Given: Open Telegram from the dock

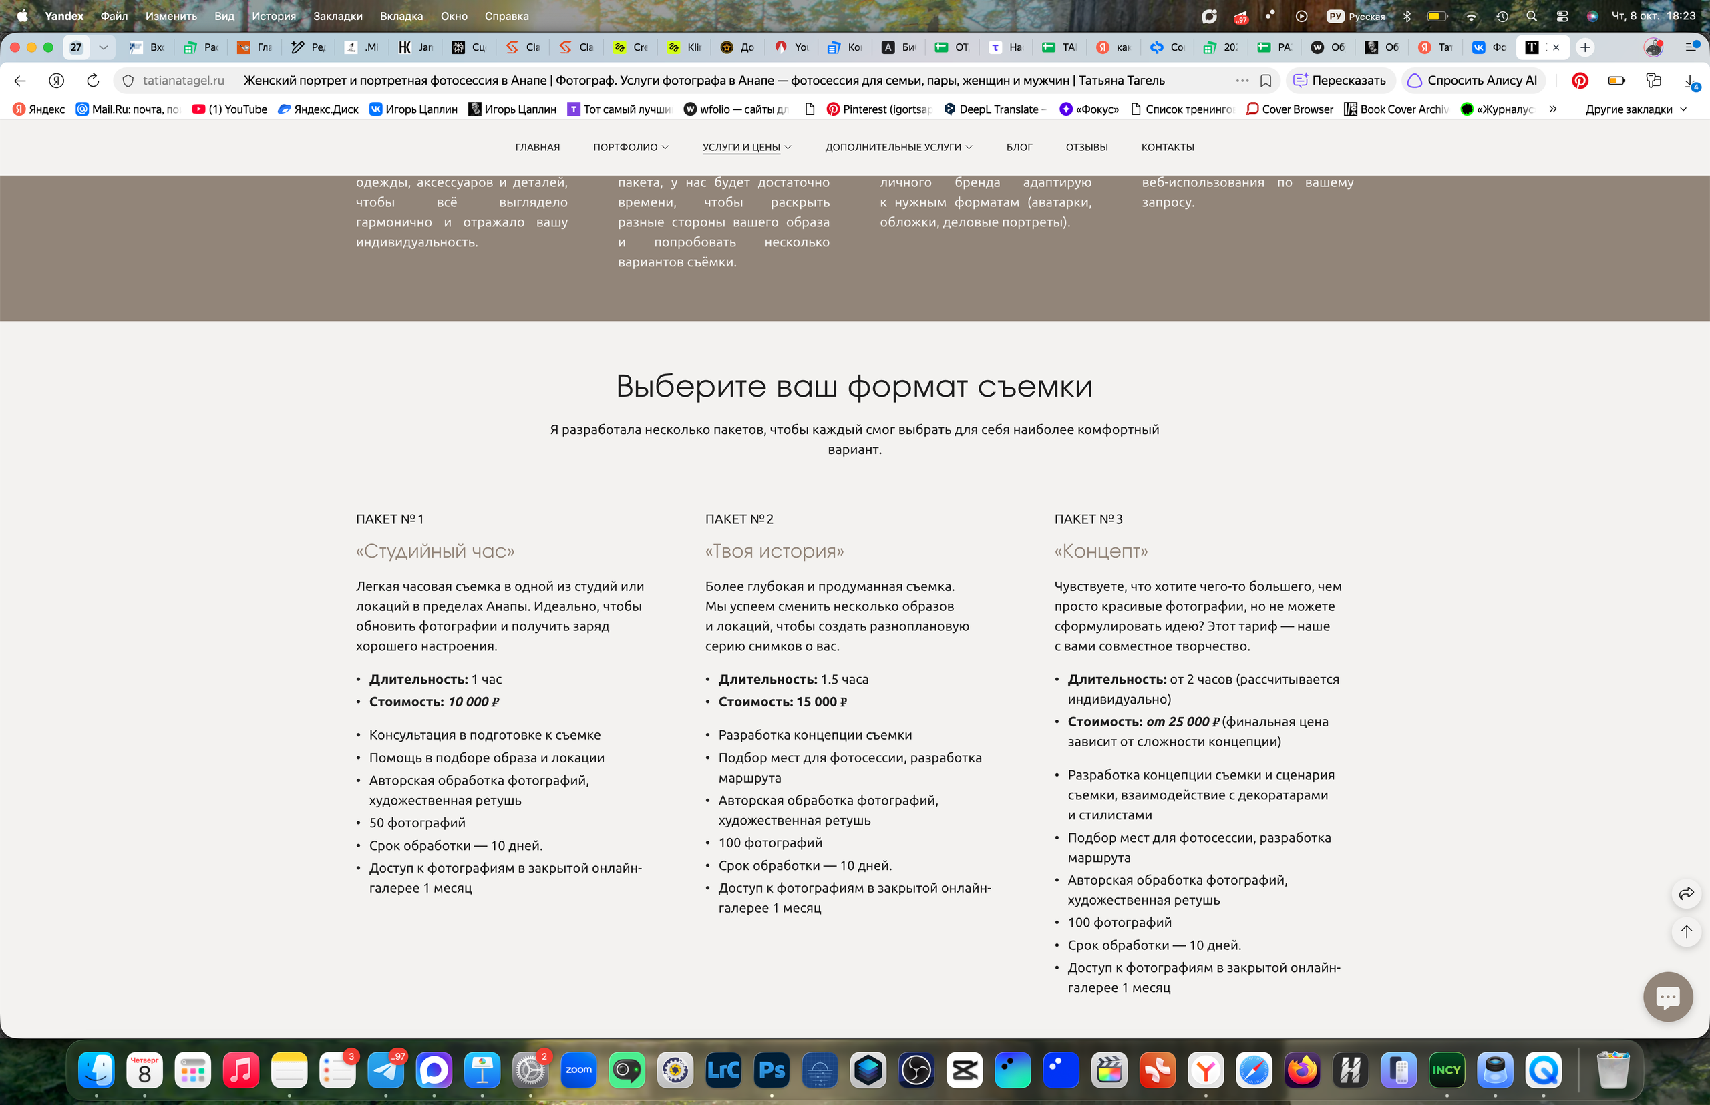Looking at the screenshot, I should [x=385, y=1070].
